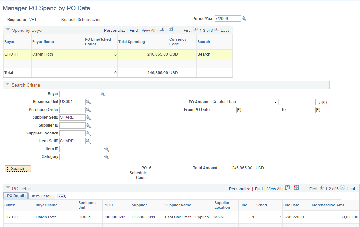
Task: Switch to the Item Detail tab
Action: 41,196
